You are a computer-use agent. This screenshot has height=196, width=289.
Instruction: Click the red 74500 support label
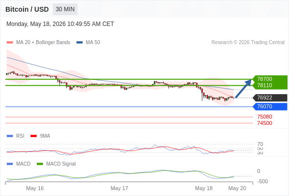click(x=265, y=123)
